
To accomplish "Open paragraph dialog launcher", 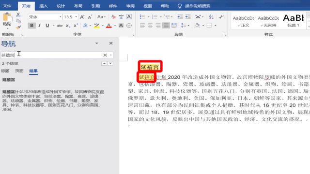I will tap(225, 35).
